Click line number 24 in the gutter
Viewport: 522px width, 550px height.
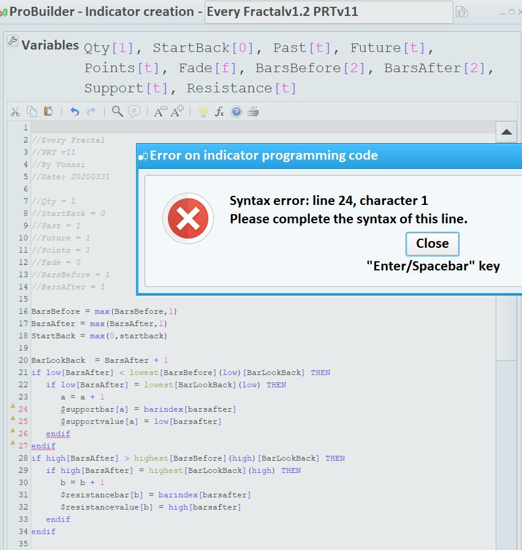point(23,409)
